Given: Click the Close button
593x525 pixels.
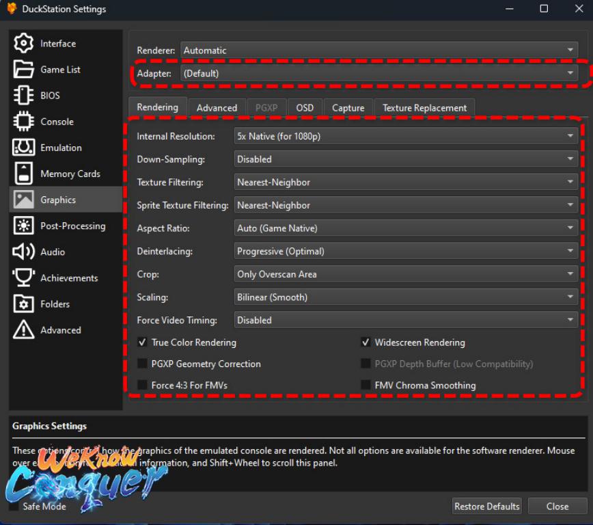Looking at the screenshot, I should coord(557,506).
